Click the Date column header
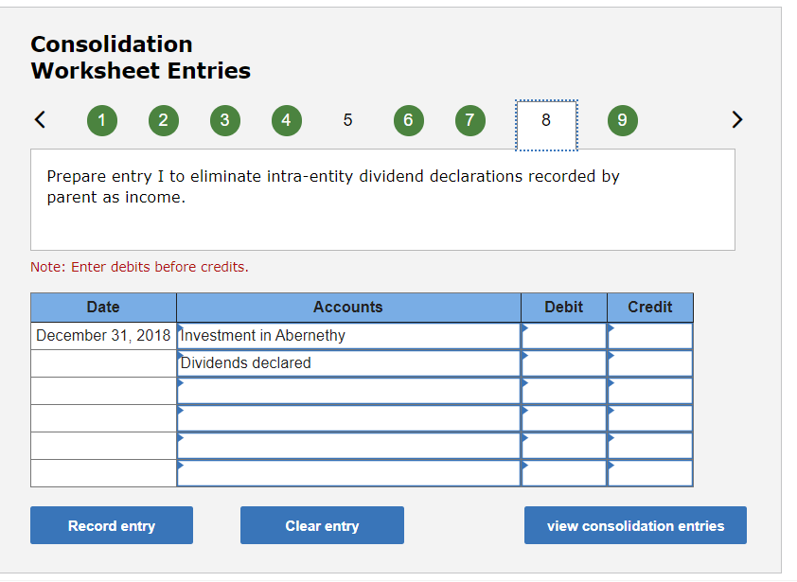The width and height of the screenshot is (797, 582). 103,307
